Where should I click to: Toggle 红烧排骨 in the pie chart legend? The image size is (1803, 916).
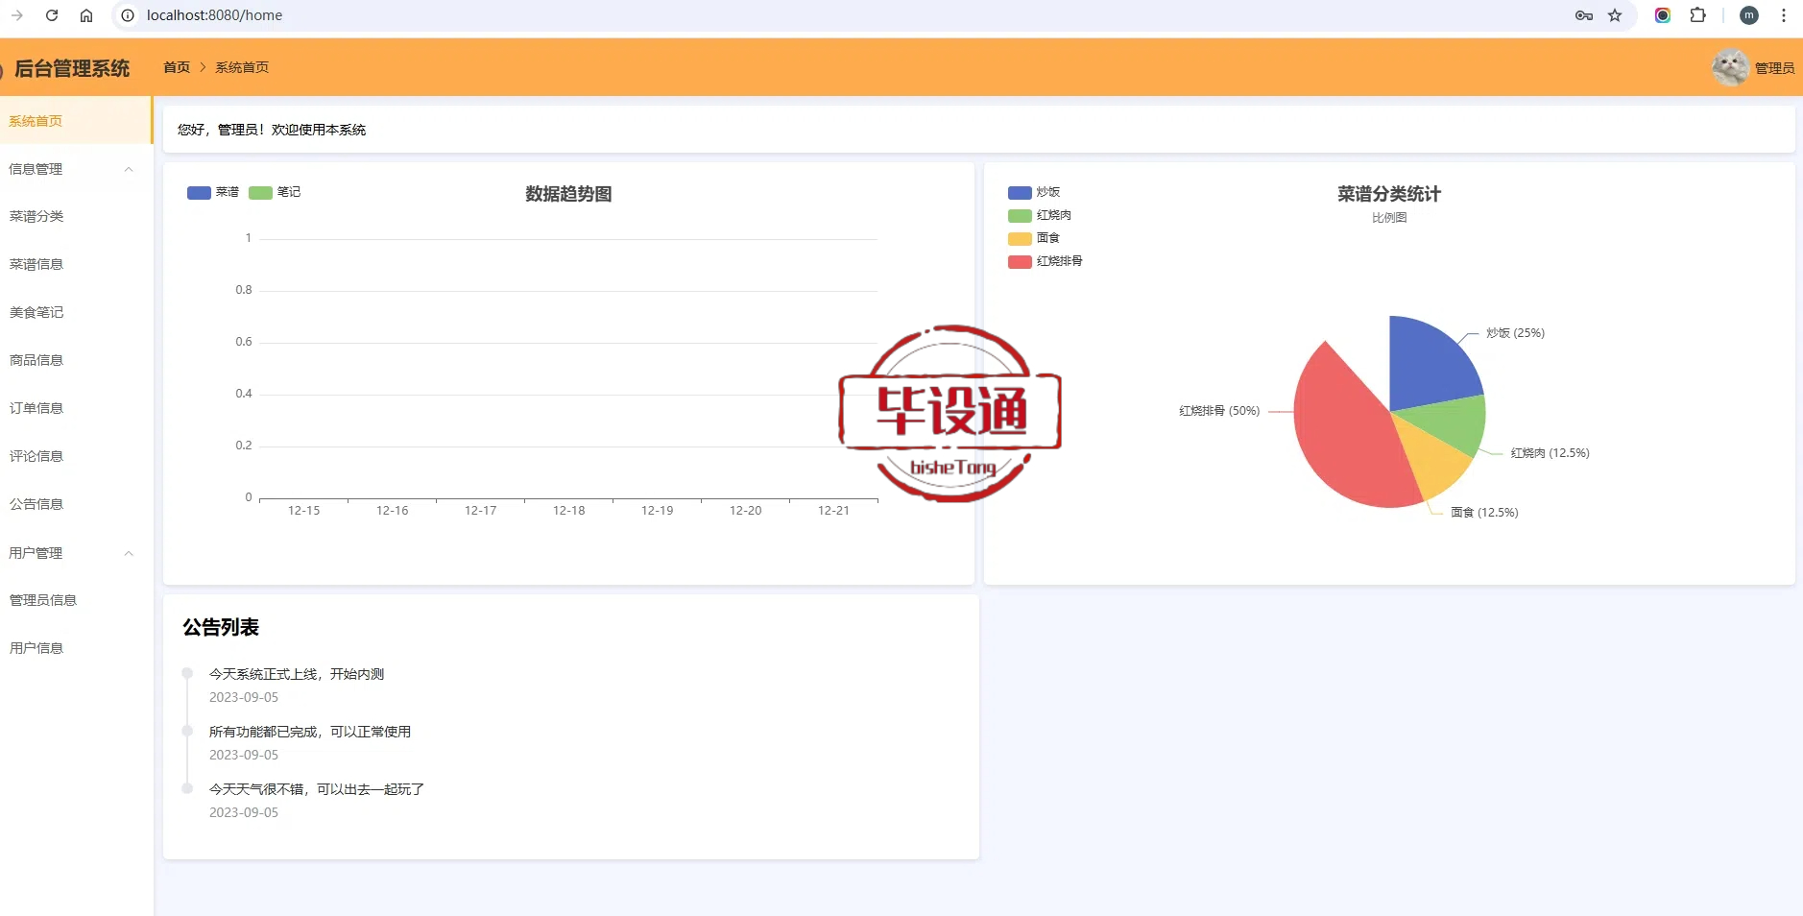click(x=1045, y=261)
